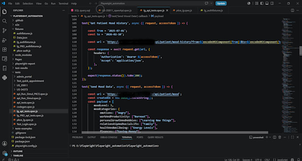
Task: Open pkce-auth.js in the fixtures folder
Action: (x=24, y=51)
